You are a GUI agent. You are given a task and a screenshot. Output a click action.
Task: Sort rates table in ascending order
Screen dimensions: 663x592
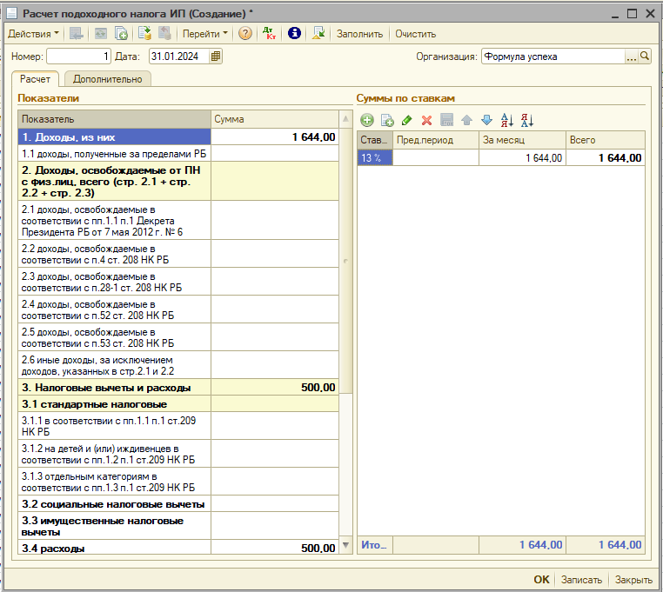507,120
